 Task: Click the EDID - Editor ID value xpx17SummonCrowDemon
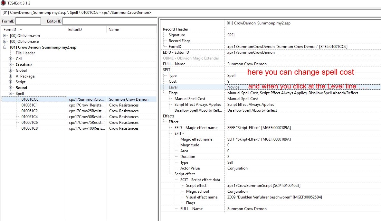tap(251, 52)
